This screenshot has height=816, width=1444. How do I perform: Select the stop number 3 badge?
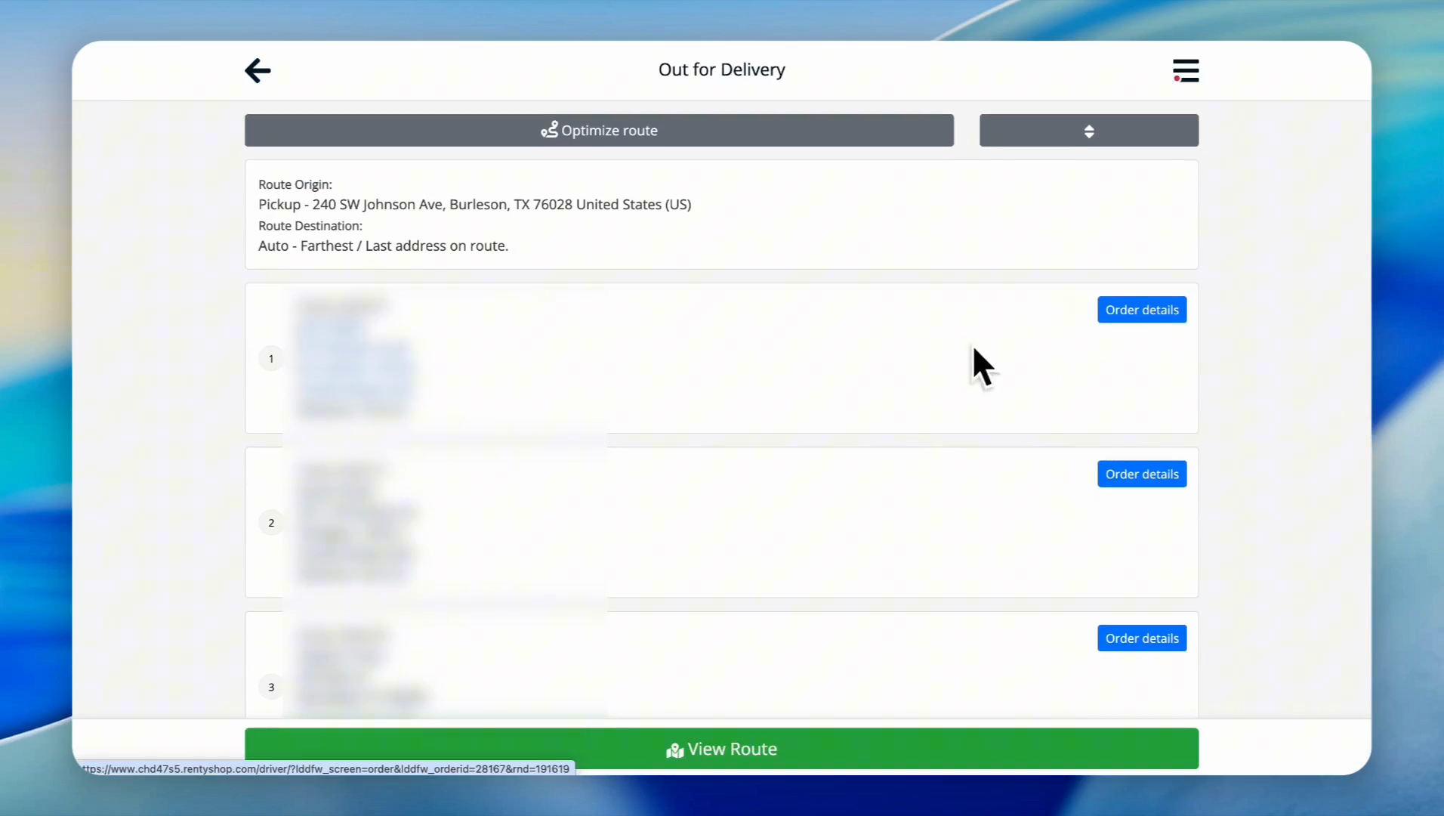[271, 687]
